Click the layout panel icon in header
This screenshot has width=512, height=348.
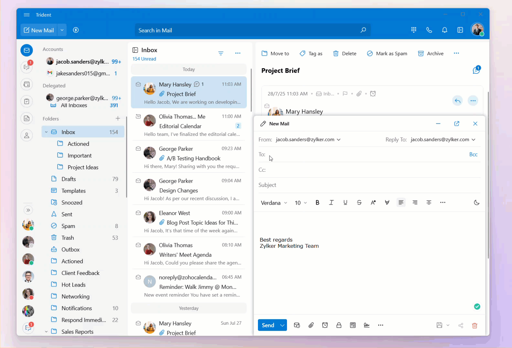[x=460, y=30]
